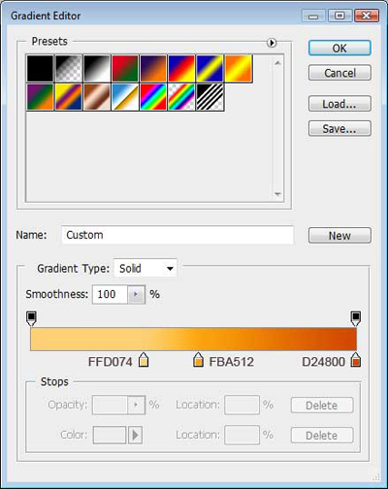Click the gradient Name input field

point(178,235)
